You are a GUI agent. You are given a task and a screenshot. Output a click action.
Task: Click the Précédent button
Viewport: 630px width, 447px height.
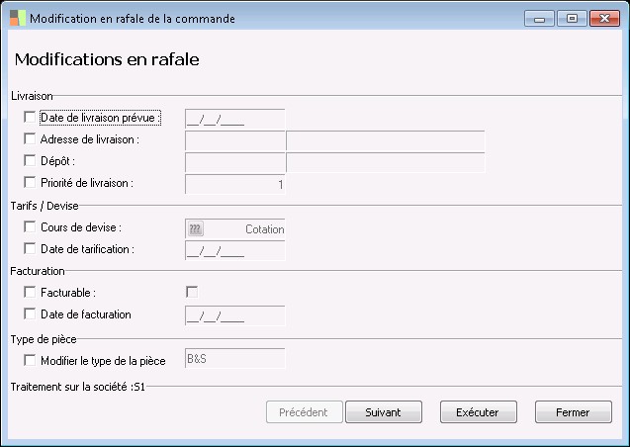coord(305,412)
